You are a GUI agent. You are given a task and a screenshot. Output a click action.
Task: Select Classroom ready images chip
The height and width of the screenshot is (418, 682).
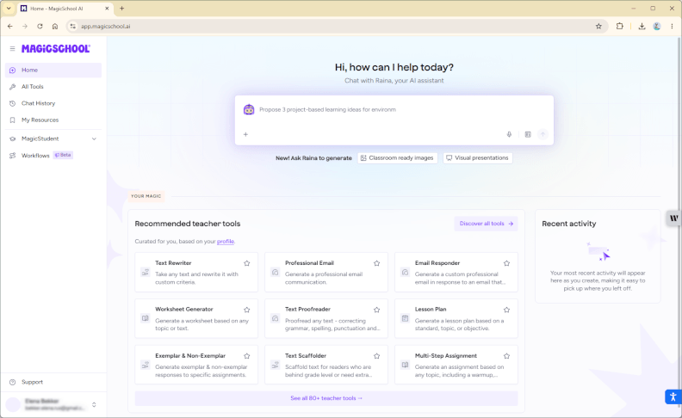tap(397, 158)
